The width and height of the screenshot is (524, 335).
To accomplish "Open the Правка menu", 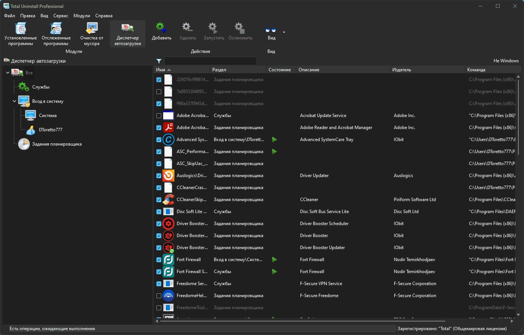I will point(28,16).
